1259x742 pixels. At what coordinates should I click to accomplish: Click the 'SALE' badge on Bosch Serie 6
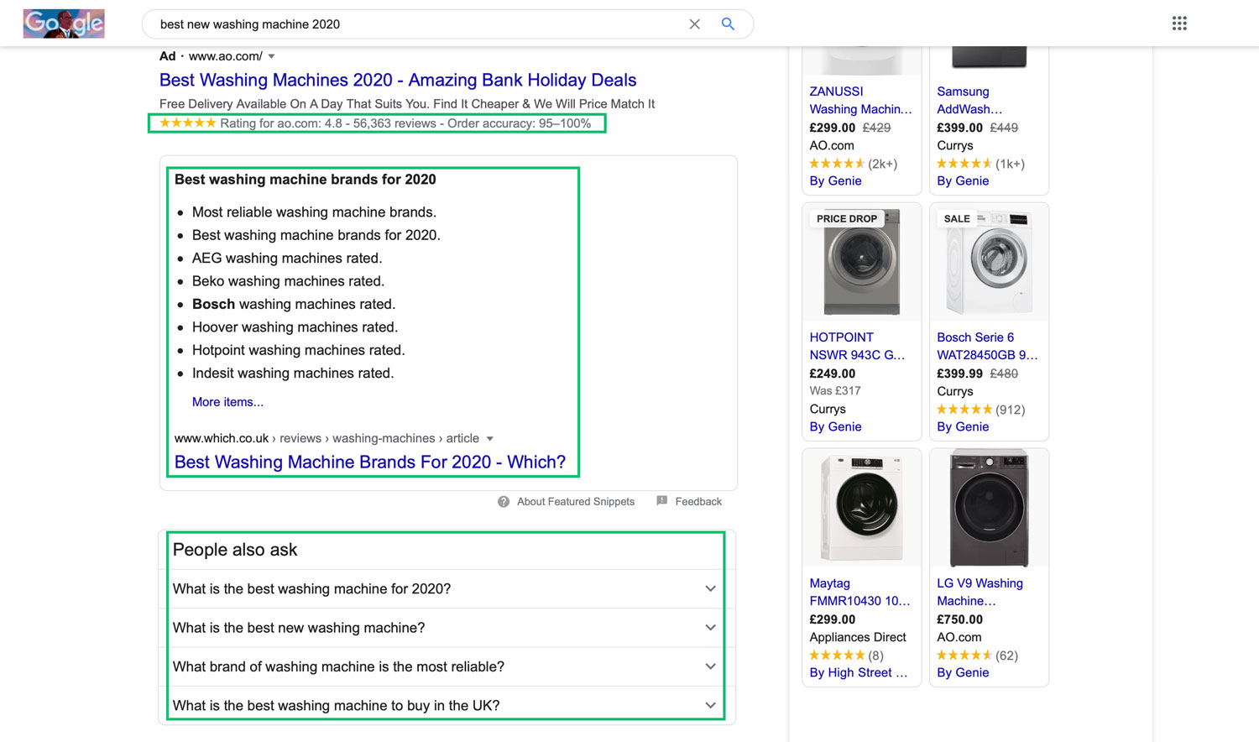click(x=957, y=218)
